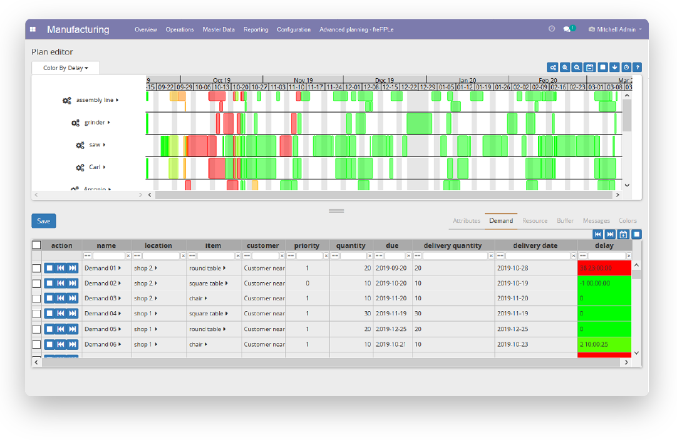Click the Save button

point(43,220)
